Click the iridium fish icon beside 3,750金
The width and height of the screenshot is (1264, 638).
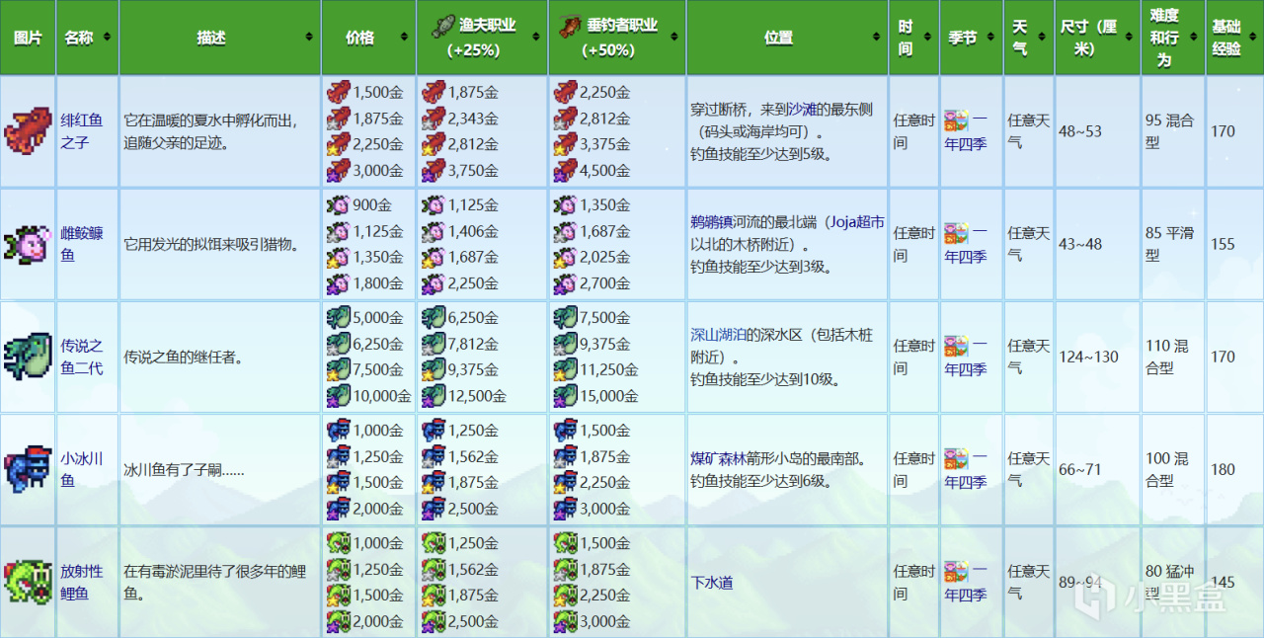pyautogui.click(x=434, y=170)
